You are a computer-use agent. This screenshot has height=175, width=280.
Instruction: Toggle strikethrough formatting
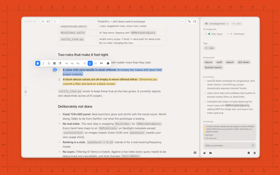click(x=49, y=63)
